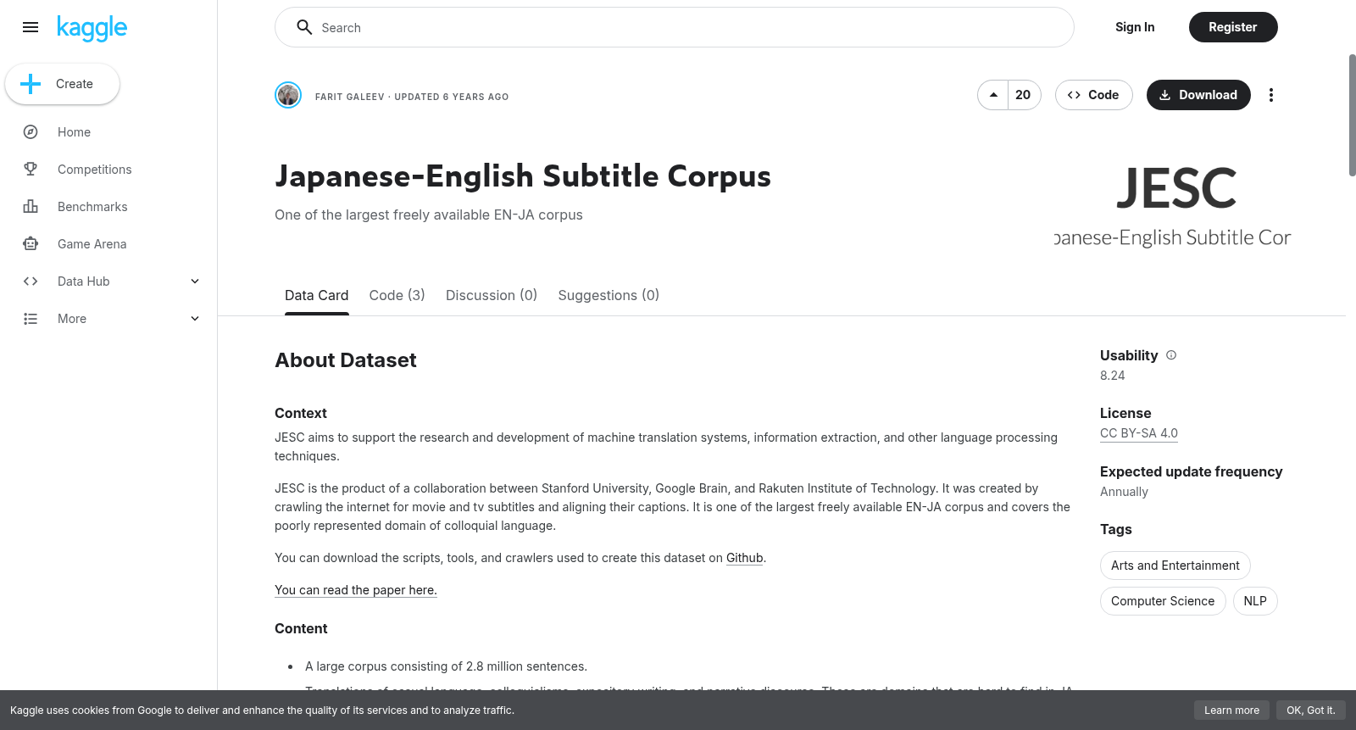Click the Code button near Download

[x=1093, y=95]
